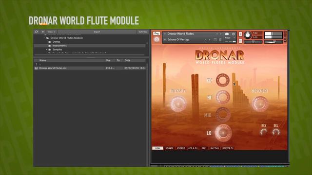Viewport: 312px width, 175px height.
Task: Go to next snapshot arrow
Action: click(x=210, y=40)
